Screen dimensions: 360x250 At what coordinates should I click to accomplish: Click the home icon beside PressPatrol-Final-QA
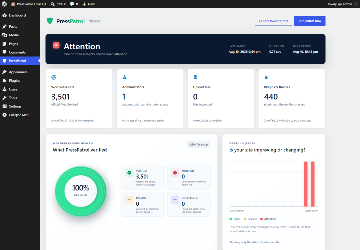click(13, 4)
